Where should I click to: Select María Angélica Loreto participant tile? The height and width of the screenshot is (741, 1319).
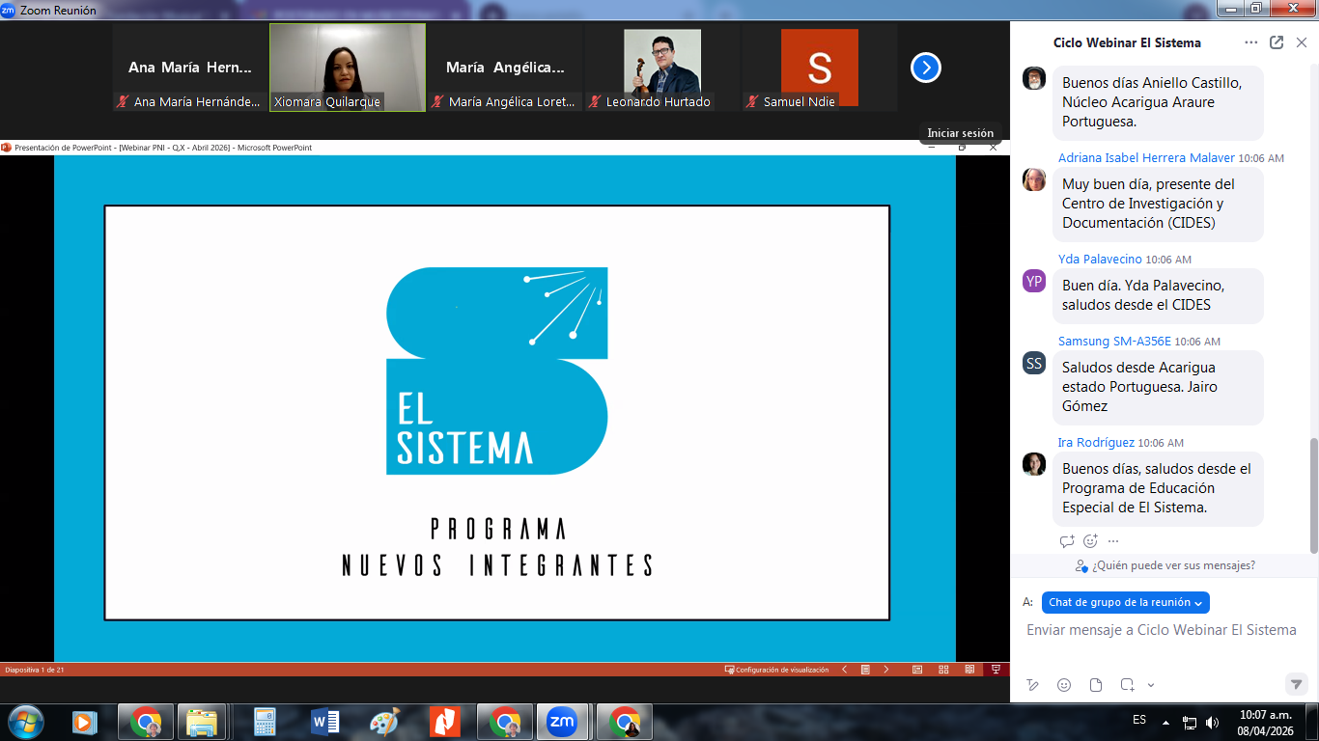tap(505, 68)
